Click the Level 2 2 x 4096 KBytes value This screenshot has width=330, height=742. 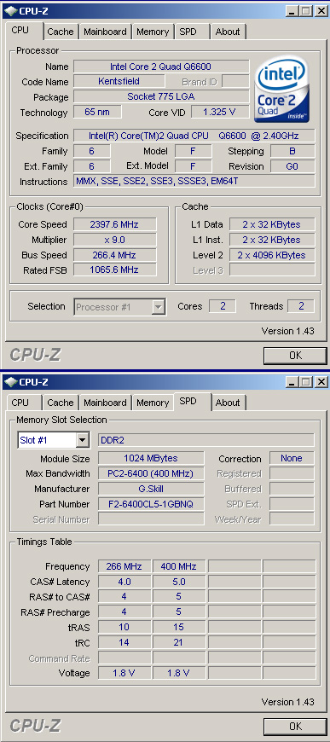click(272, 255)
